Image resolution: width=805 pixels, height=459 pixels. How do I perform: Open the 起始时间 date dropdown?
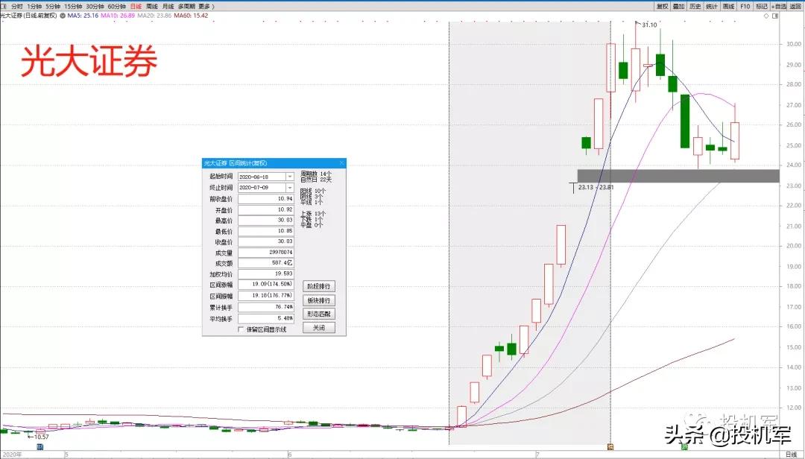tap(290, 177)
